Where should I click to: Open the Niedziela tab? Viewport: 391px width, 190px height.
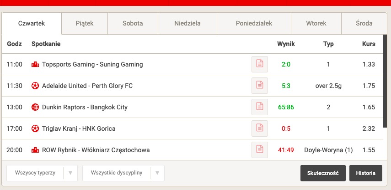click(187, 23)
